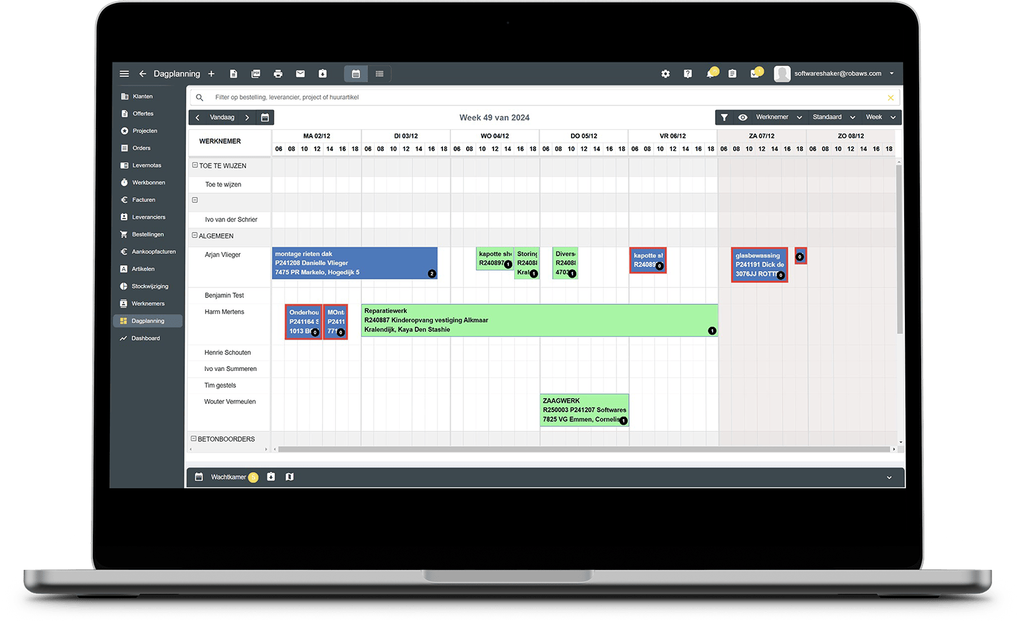Viewport: 1019px width, 621px height.
Task: Open notifications bell icon
Action: coord(710,74)
